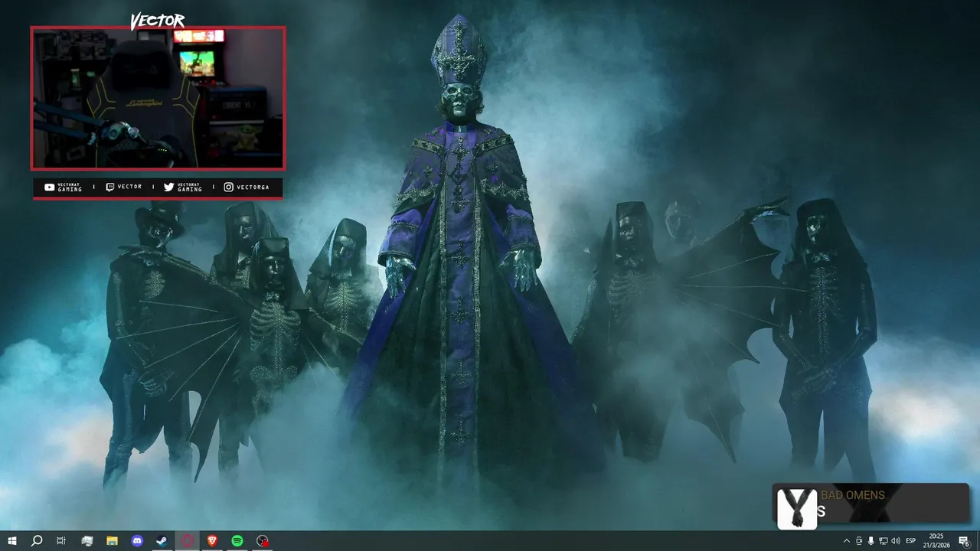This screenshot has width=980, height=551.
Task: Open Task View from the taskbar
Action: 61,541
